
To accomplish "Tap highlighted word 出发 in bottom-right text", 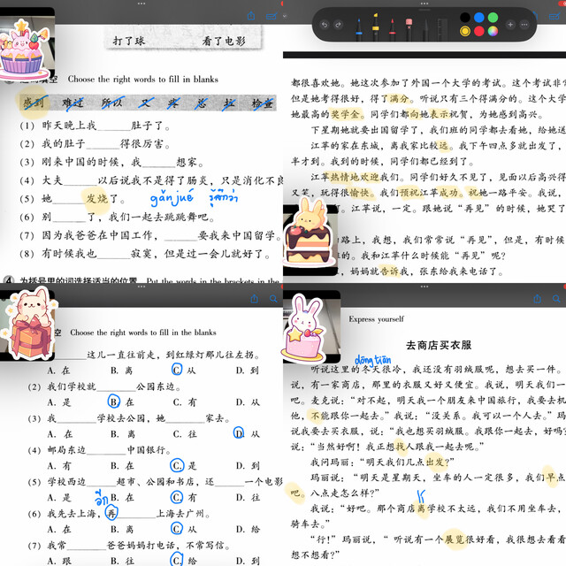I will point(435,462).
